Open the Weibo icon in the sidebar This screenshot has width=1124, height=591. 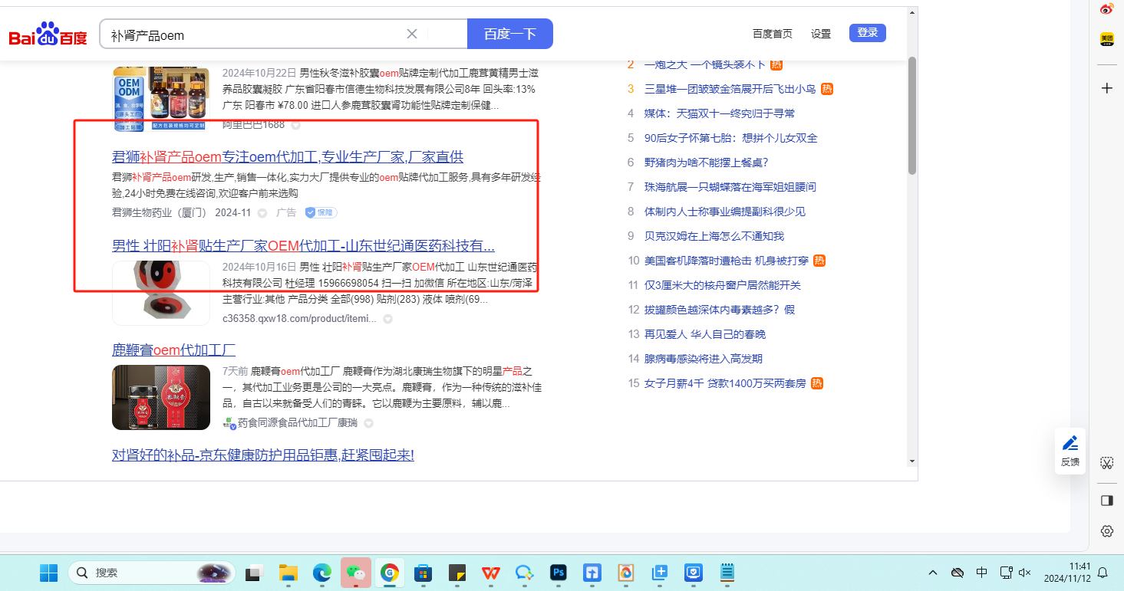tap(1106, 9)
